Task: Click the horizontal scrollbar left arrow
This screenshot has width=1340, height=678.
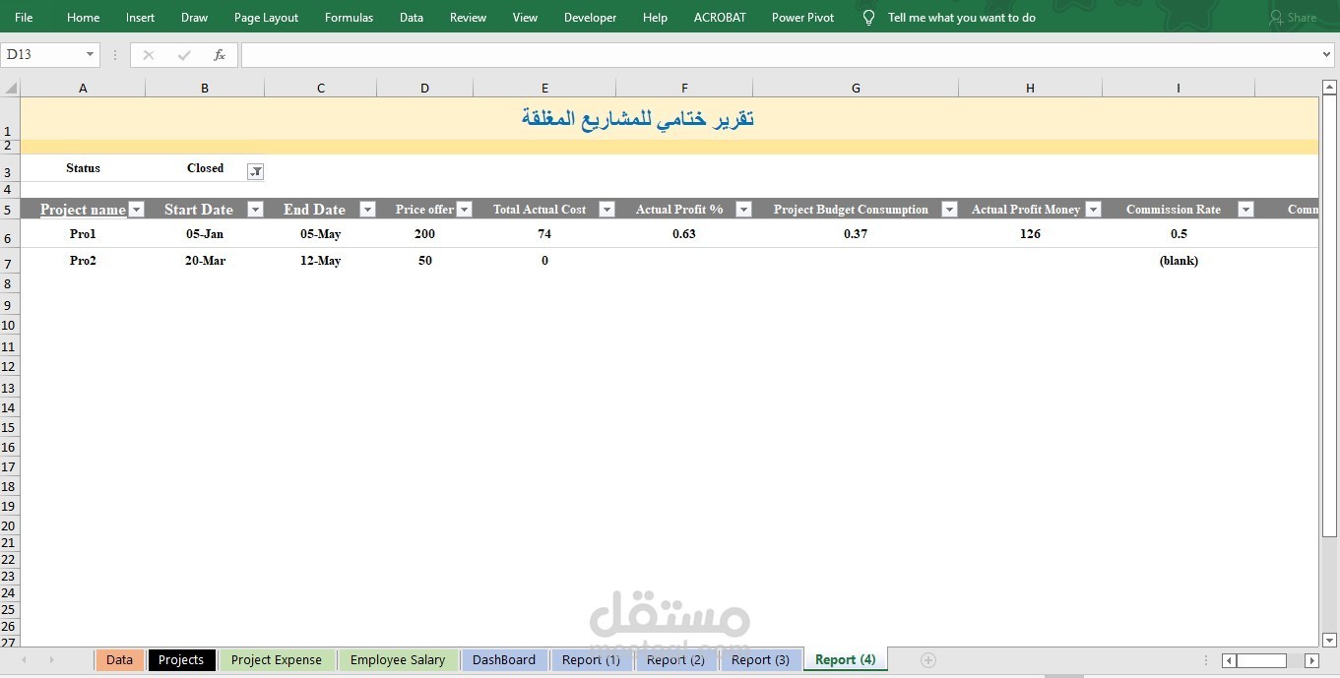Action: [x=1229, y=660]
